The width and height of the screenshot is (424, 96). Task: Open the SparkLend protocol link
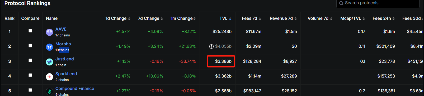point(66,74)
